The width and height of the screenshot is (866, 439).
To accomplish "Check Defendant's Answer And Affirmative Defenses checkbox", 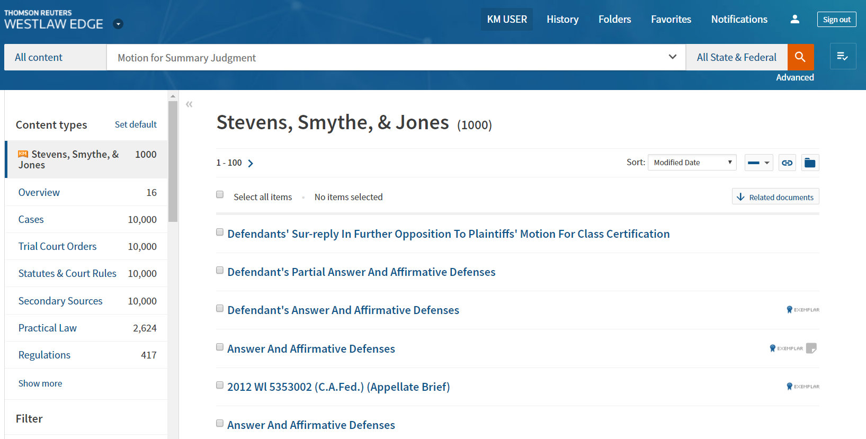I will pos(220,308).
